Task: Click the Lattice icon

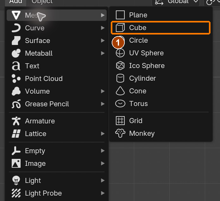Action: click(16, 134)
